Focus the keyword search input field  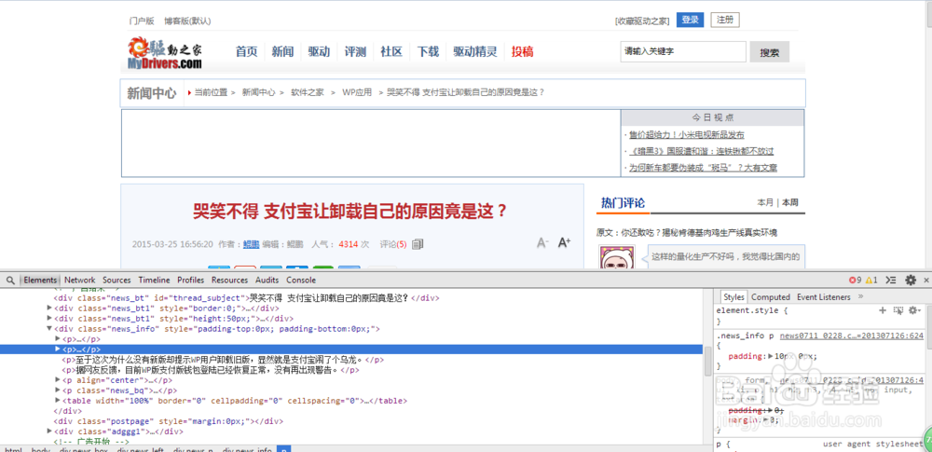point(682,52)
